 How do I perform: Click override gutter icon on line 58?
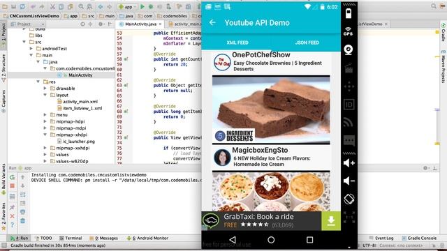pos(126,59)
